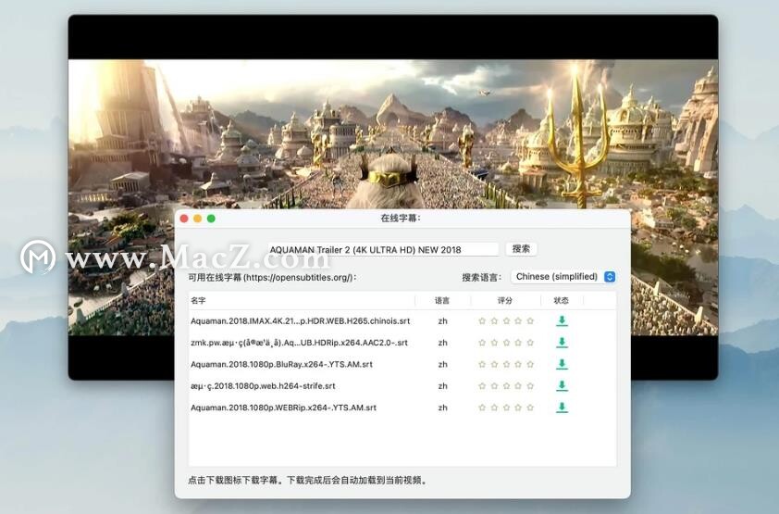Click rating stars of BluRay.x264 row

[x=506, y=364]
